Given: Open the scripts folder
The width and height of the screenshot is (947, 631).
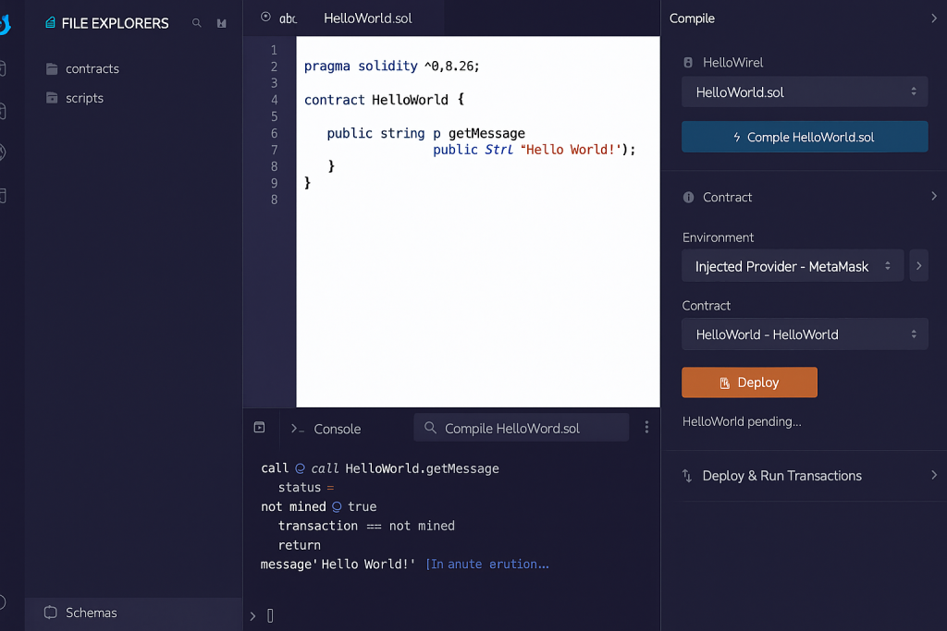Looking at the screenshot, I should 75,98.
